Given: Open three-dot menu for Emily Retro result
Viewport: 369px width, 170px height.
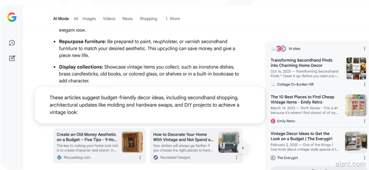Looking at the screenshot, I should coord(364,121).
